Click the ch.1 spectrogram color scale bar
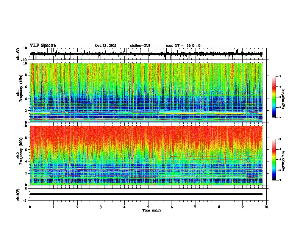Viewport: 300px width, 232px height. point(274,97)
